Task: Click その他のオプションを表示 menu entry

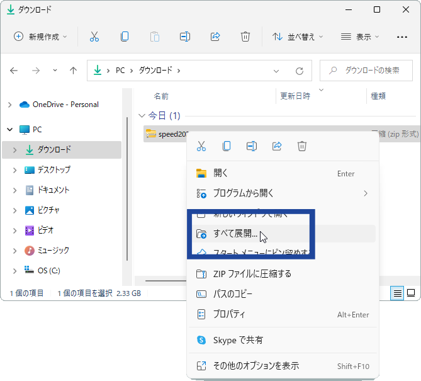Action: [x=256, y=366]
